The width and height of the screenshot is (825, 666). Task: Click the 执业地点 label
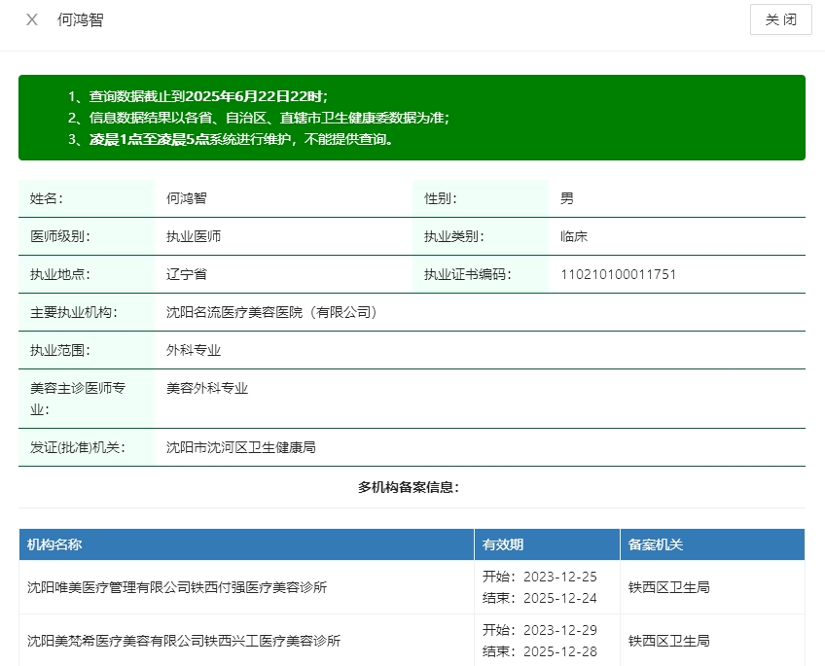click(60, 274)
